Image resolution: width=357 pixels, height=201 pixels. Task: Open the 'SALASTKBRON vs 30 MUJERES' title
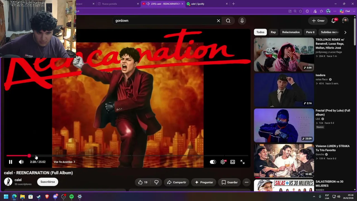pos(329,184)
